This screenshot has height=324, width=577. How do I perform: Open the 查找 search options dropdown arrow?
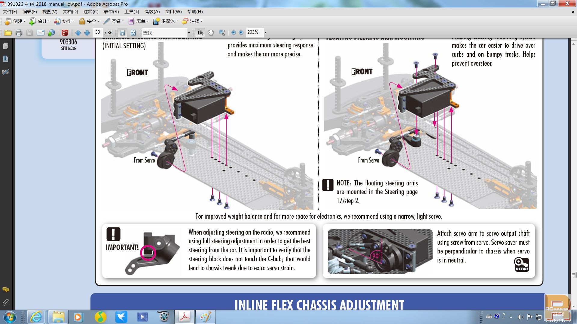point(189,33)
